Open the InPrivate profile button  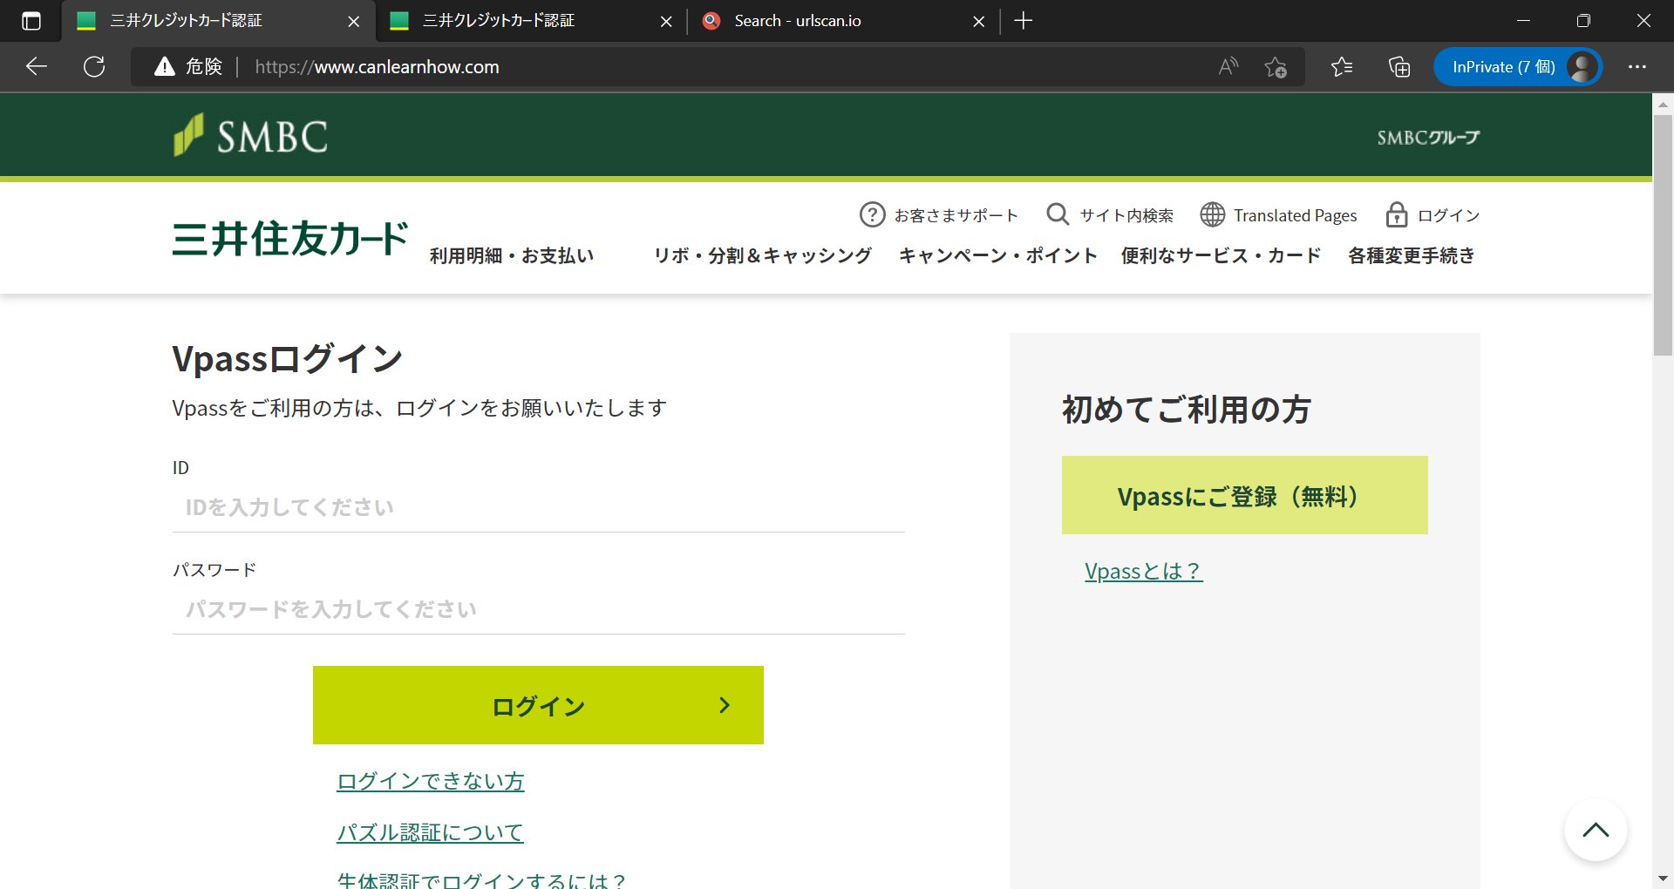click(1518, 66)
